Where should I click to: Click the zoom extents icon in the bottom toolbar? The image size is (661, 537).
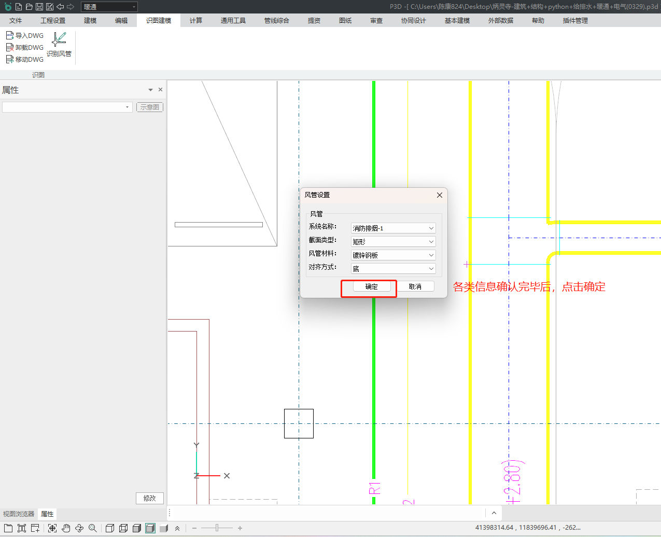52,528
